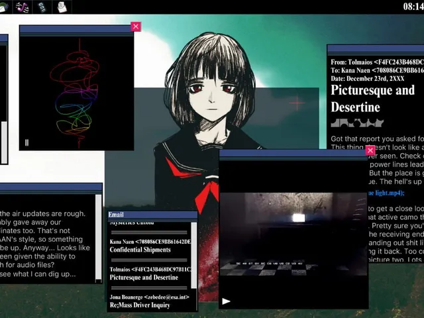The width and height of the screenshot is (424, 318).
Task: Click the video frame with bright light
Action: pyautogui.click(x=293, y=234)
